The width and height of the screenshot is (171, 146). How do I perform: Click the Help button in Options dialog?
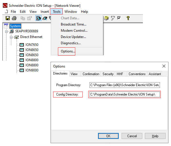click(x=155, y=136)
